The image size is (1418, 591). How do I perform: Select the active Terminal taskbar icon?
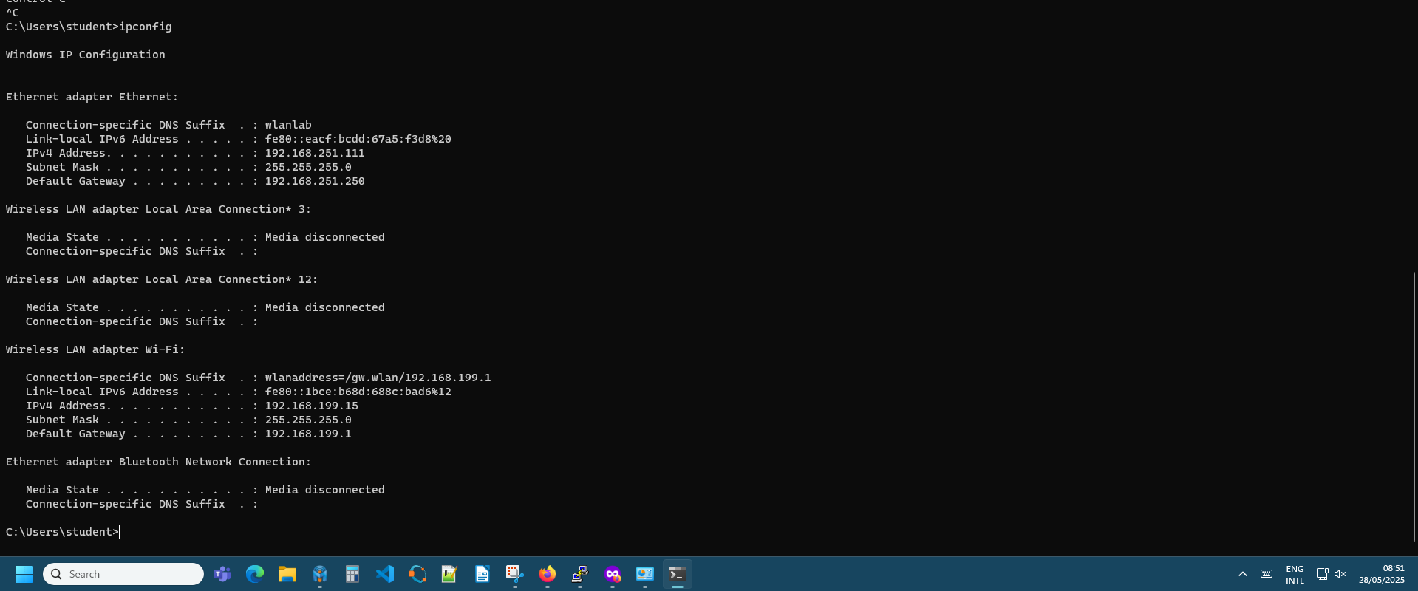(x=678, y=574)
